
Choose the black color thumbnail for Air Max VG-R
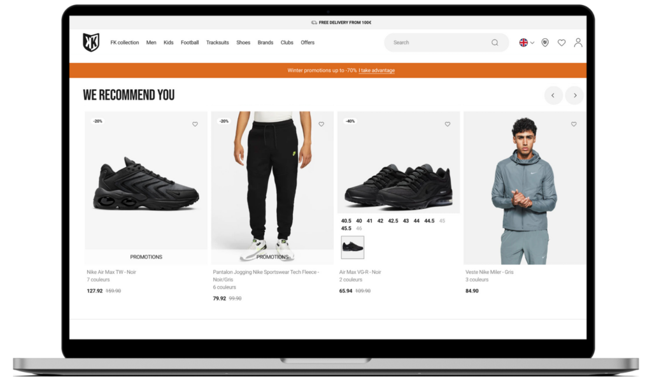pyautogui.click(x=353, y=248)
